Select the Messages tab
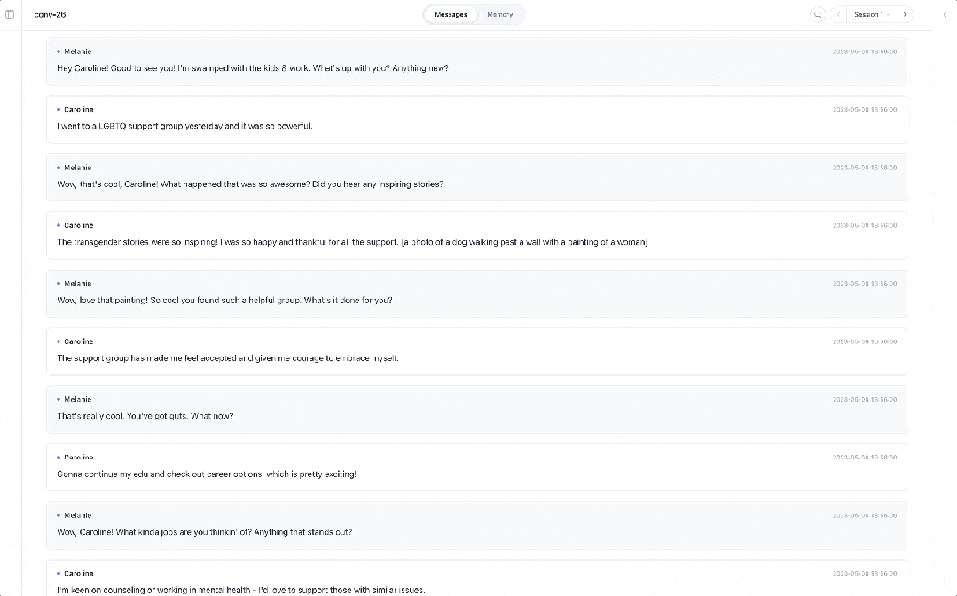The height and width of the screenshot is (596, 957). pos(451,14)
